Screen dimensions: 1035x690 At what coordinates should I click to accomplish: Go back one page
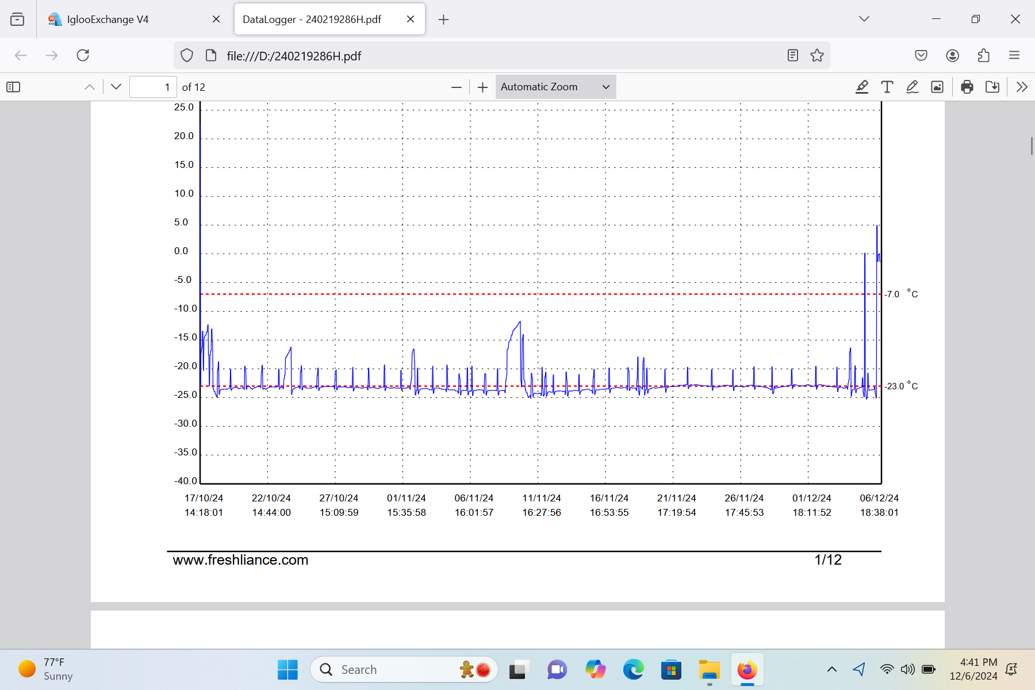(x=21, y=55)
